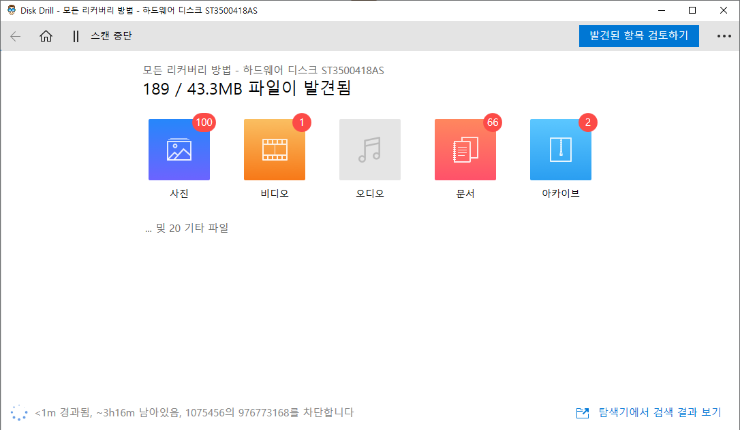
Task: Click the spinning progress indicator at bottom left
Action: click(19, 412)
